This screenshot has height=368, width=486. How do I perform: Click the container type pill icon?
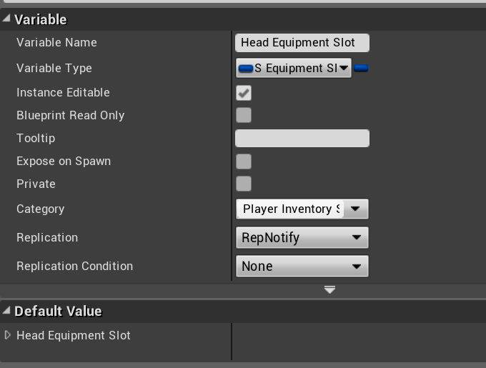pos(361,69)
